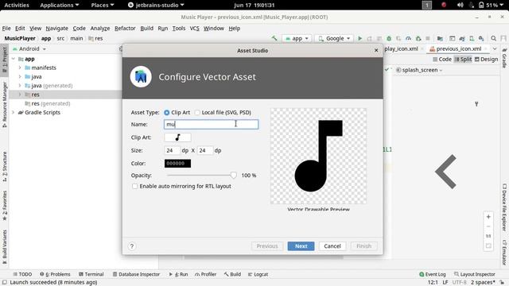
Task: Expand the java (generated) folder
Action: (20, 86)
